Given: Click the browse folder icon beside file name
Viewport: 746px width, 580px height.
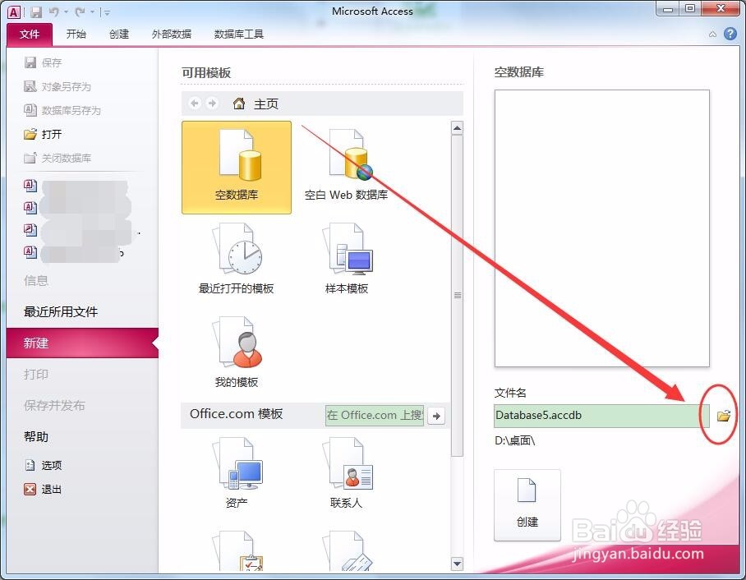Looking at the screenshot, I should click(724, 416).
